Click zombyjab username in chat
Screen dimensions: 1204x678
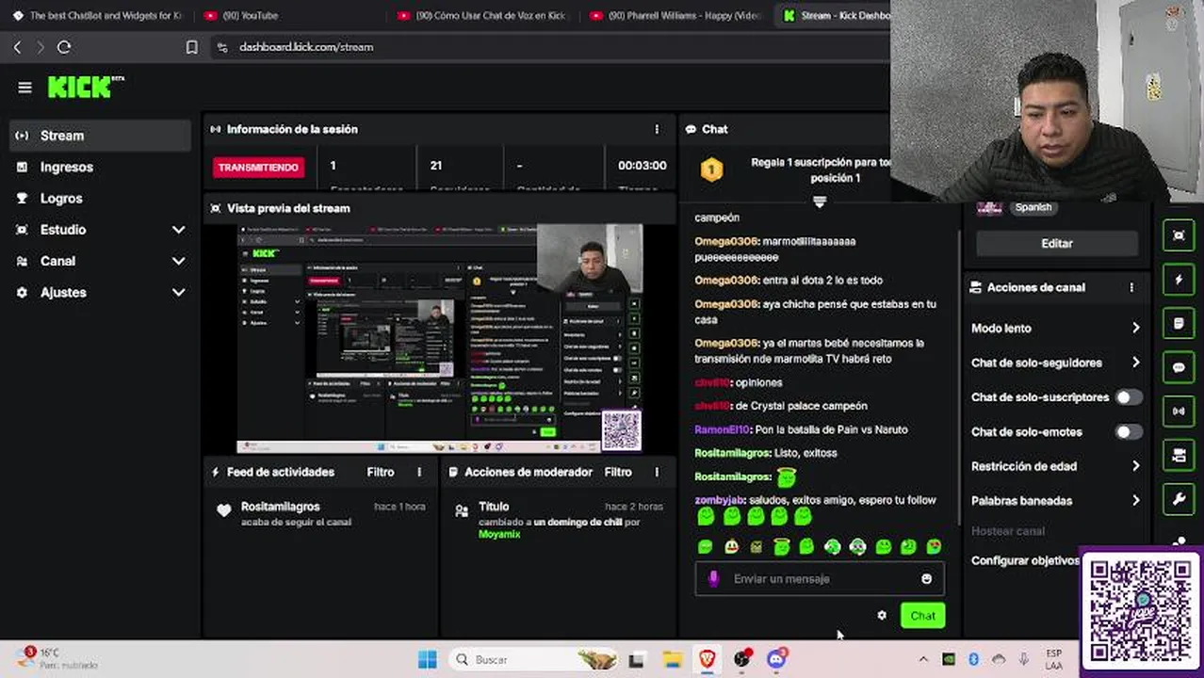point(720,500)
